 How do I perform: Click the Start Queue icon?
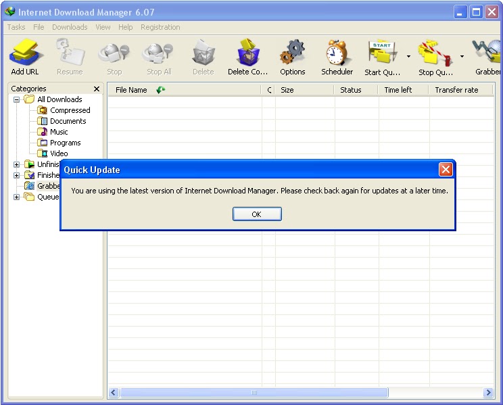click(x=382, y=52)
